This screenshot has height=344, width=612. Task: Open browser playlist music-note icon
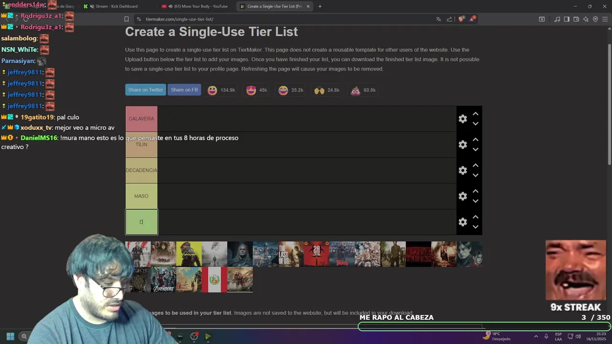pos(557,19)
